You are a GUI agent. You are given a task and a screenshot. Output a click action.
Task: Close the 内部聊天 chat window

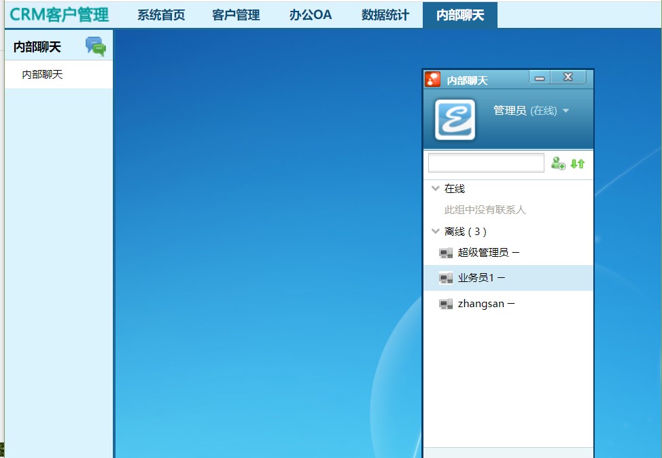pyautogui.click(x=568, y=77)
